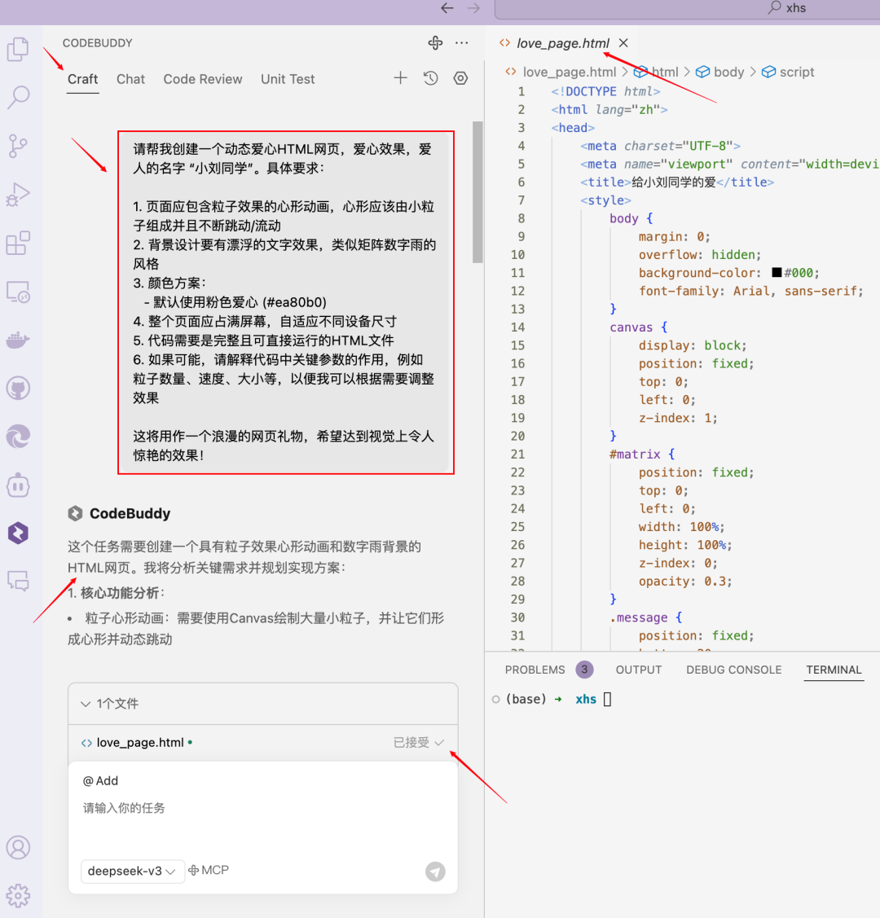The width and height of the screenshot is (880, 918).
Task: Open love_page.html in the changed files list
Action: (x=140, y=742)
